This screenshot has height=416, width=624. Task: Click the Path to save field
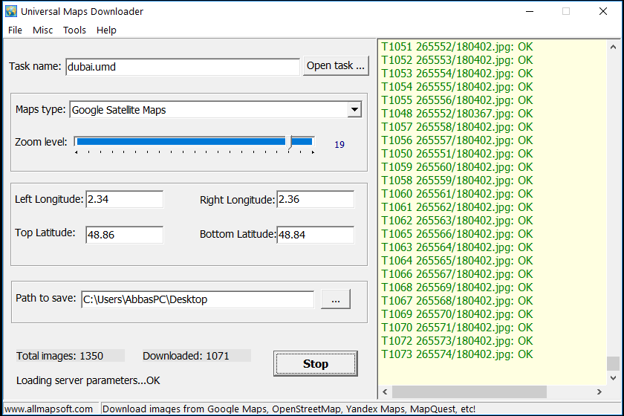tap(198, 299)
